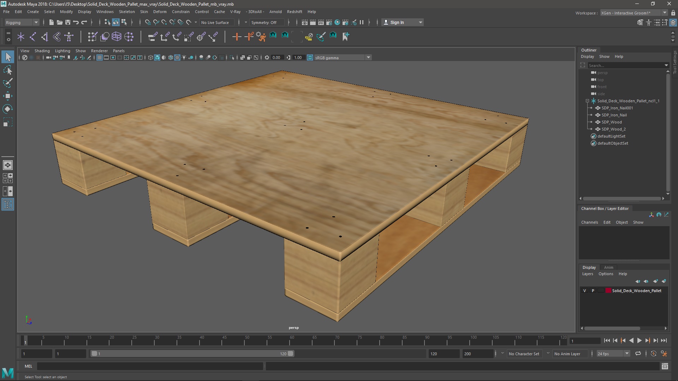Toggle the Auto keyframe button
The width and height of the screenshot is (678, 381).
click(x=654, y=354)
